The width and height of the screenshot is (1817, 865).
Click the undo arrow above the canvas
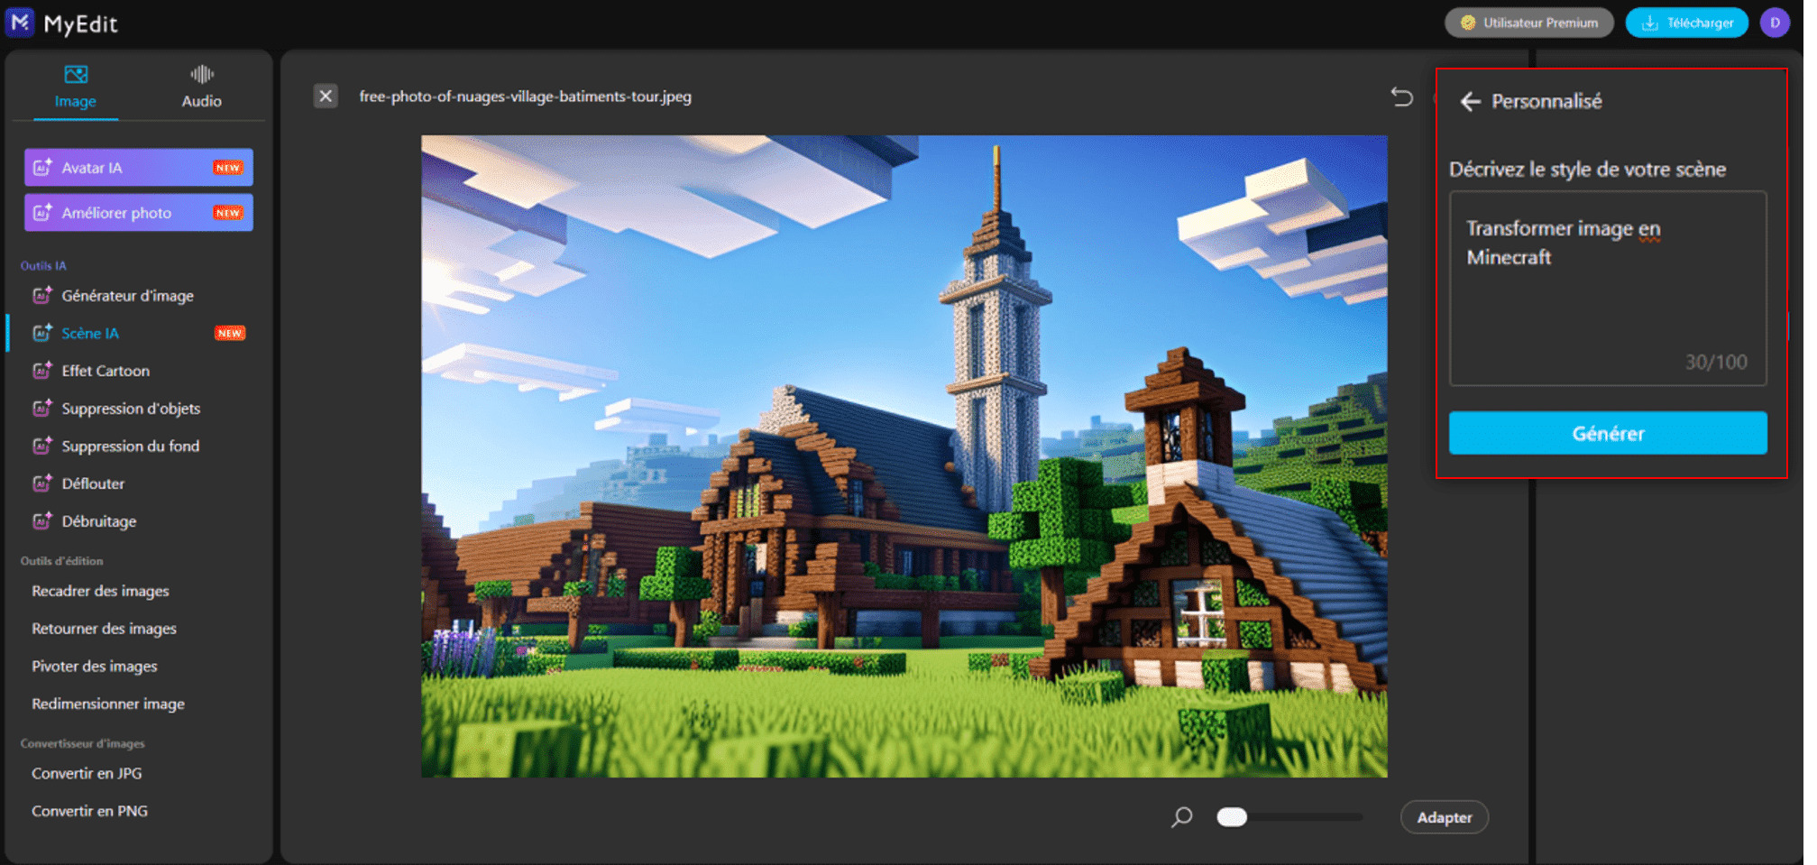coord(1403,97)
